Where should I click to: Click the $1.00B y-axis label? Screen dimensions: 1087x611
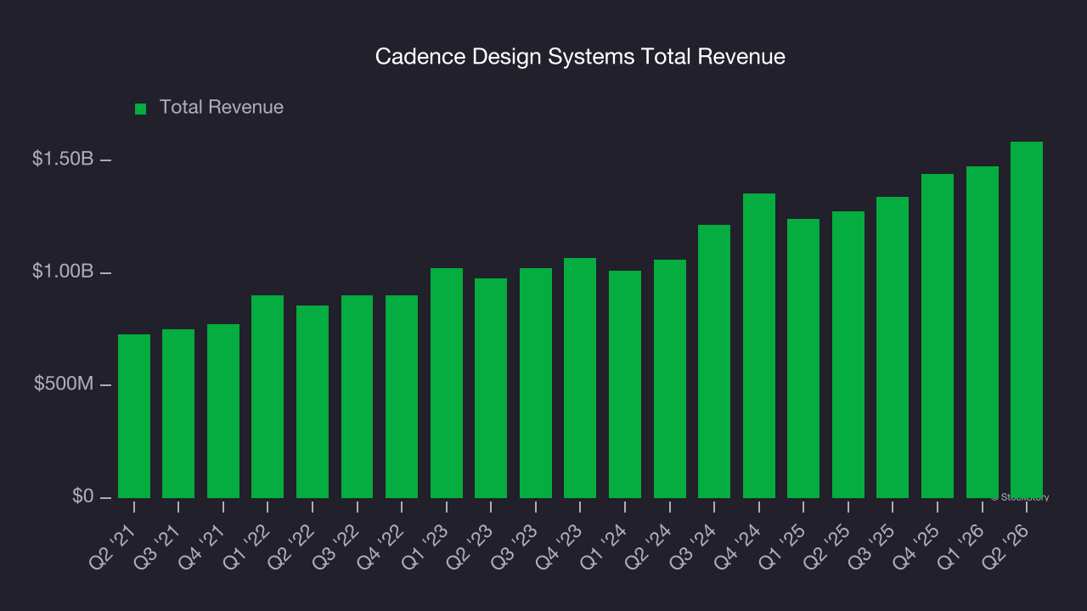(63, 272)
